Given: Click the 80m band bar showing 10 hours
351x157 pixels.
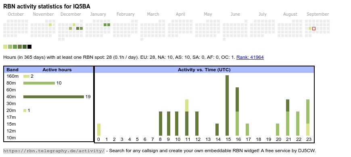Looking at the screenshot, I should coord(39,83).
